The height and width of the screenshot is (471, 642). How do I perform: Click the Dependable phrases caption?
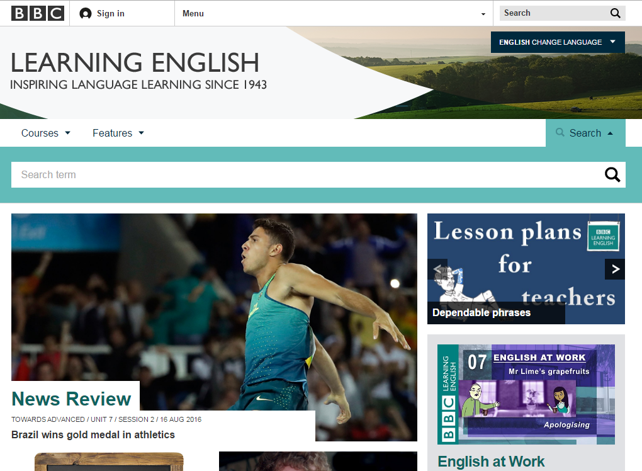481,312
